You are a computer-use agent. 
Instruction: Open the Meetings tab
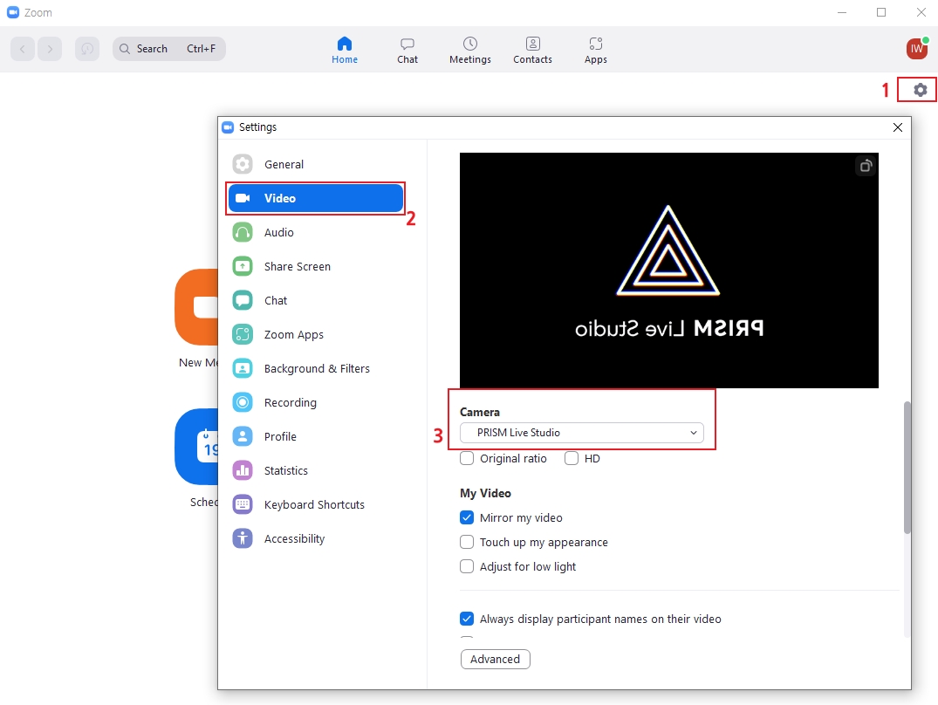tap(470, 51)
